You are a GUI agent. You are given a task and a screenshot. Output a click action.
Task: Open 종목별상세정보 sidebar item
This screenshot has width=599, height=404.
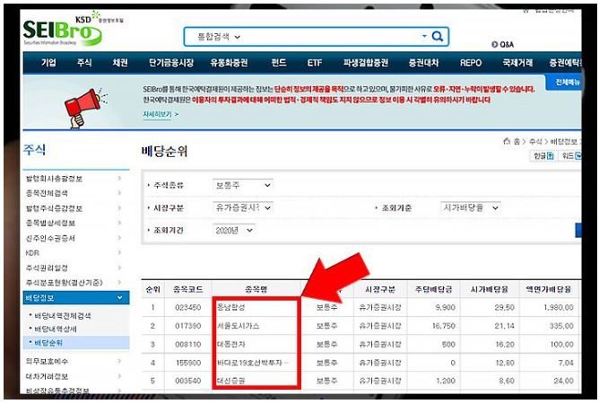click(x=50, y=223)
